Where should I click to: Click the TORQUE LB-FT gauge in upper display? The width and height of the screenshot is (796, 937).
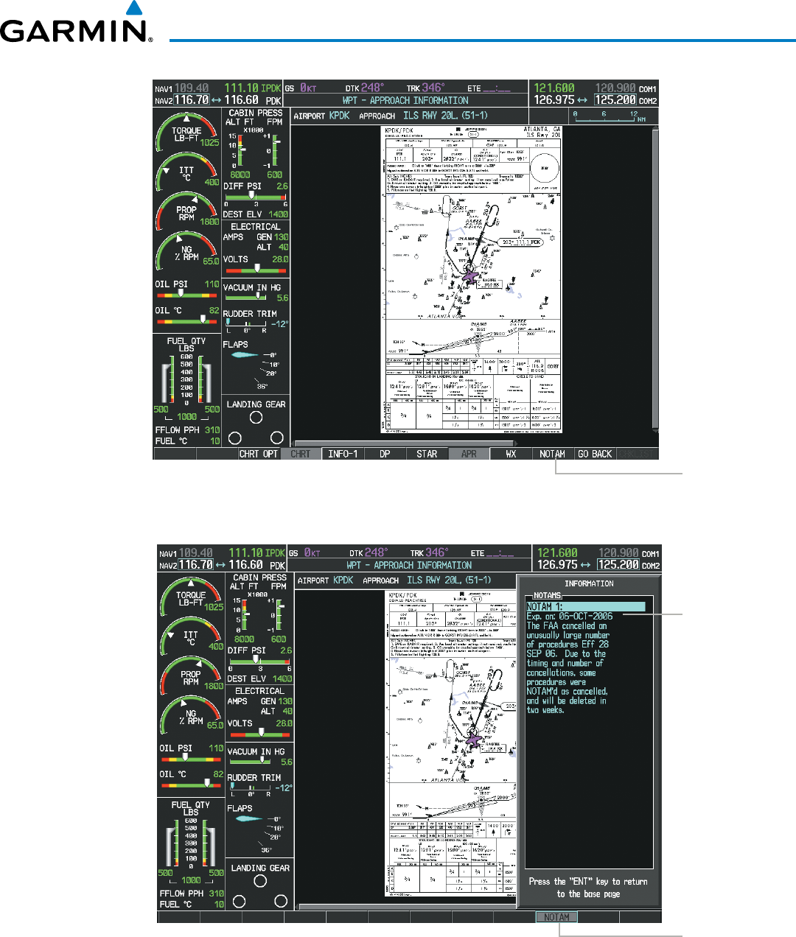186,130
